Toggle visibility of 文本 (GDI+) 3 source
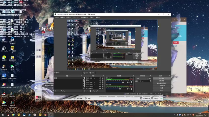The height and width of the screenshot is (117, 209). pyautogui.click(x=100, y=82)
